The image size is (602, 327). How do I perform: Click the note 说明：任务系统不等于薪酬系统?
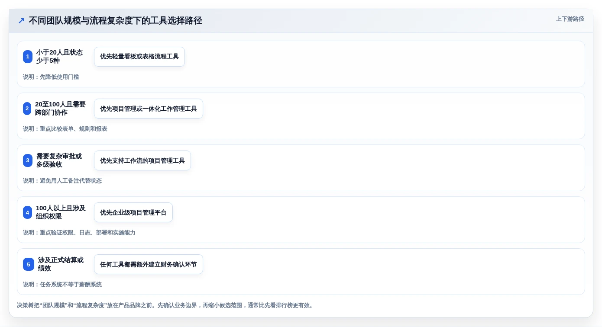click(x=62, y=285)
